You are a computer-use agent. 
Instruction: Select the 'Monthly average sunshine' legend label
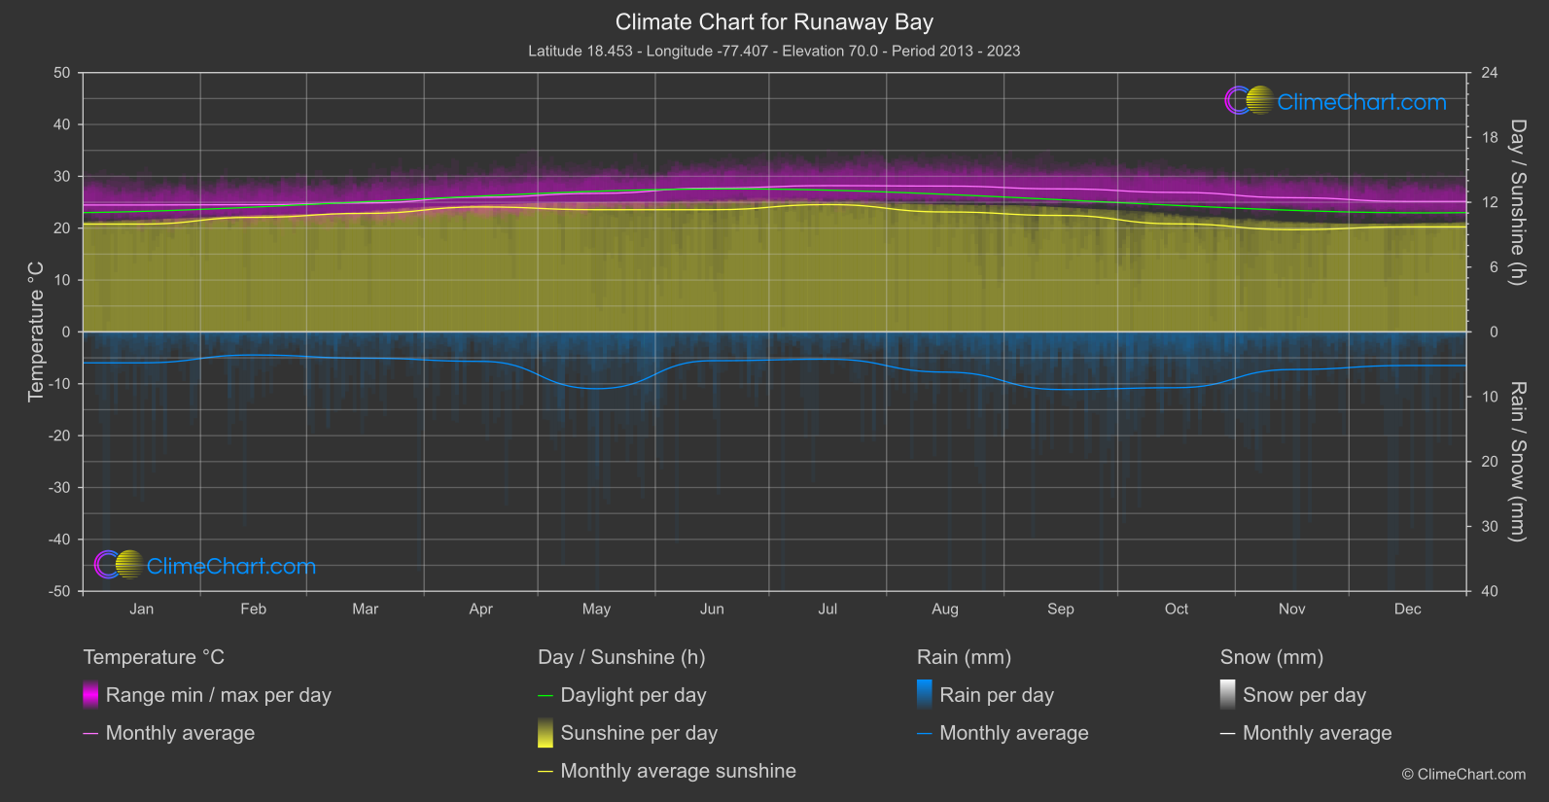[x=679, y=771]
